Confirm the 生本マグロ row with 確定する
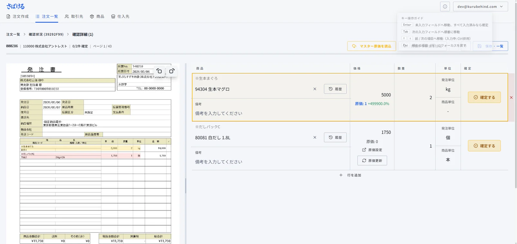 484,97
